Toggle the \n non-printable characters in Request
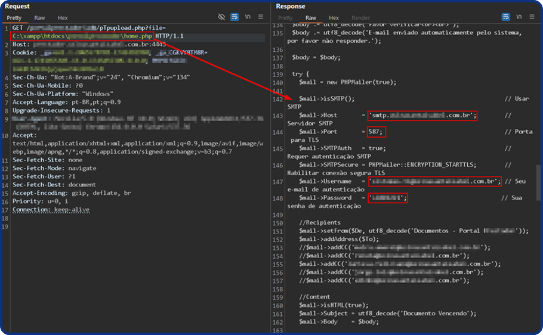 click(x=248, y=17)
